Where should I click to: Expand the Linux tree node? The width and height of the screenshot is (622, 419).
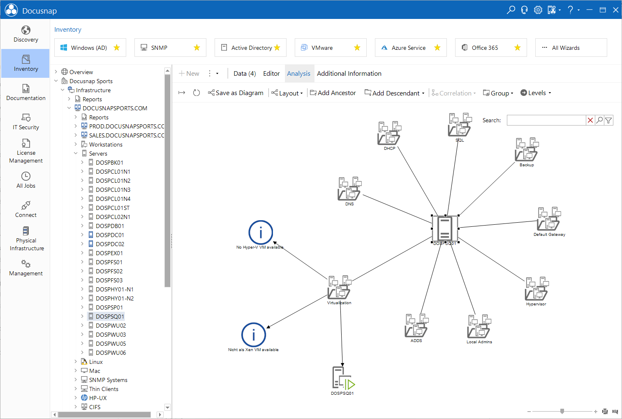(x=76, y=362)
